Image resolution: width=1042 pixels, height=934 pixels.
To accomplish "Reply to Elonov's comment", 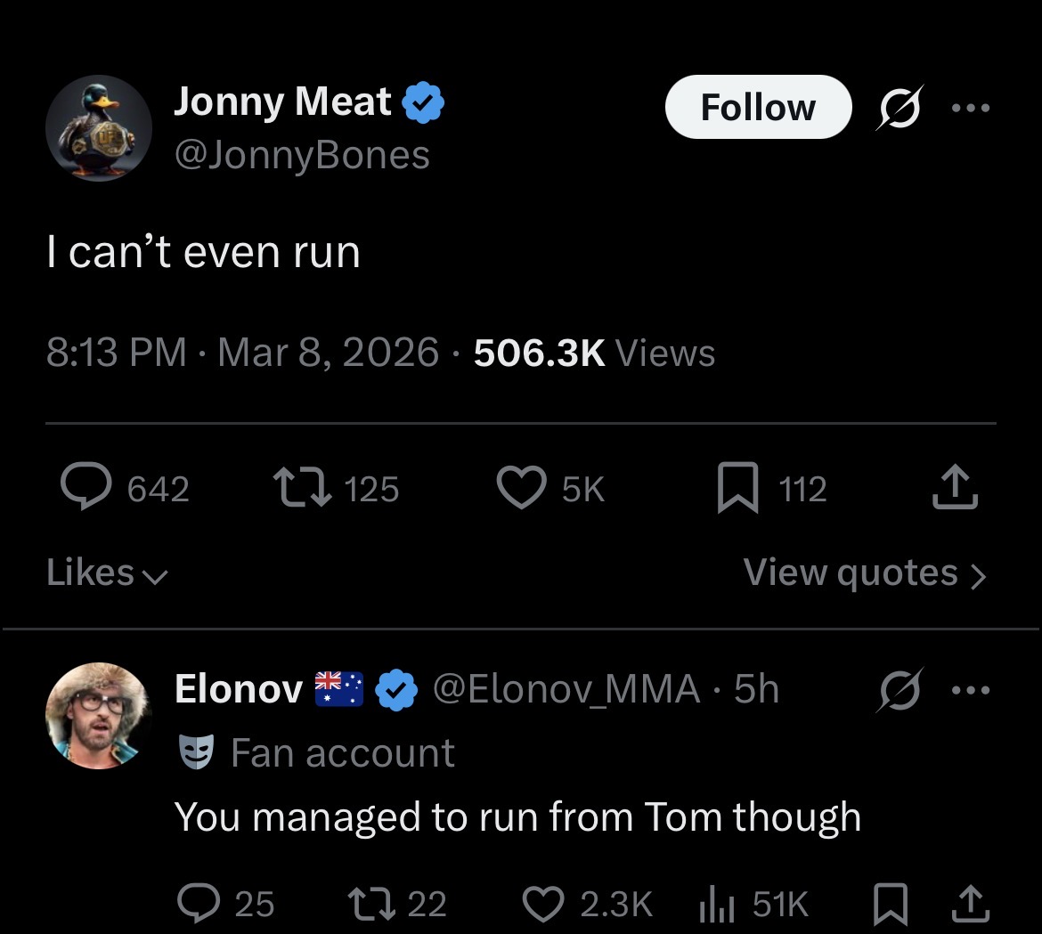I will pyautogui.click(x=199, y=905).
